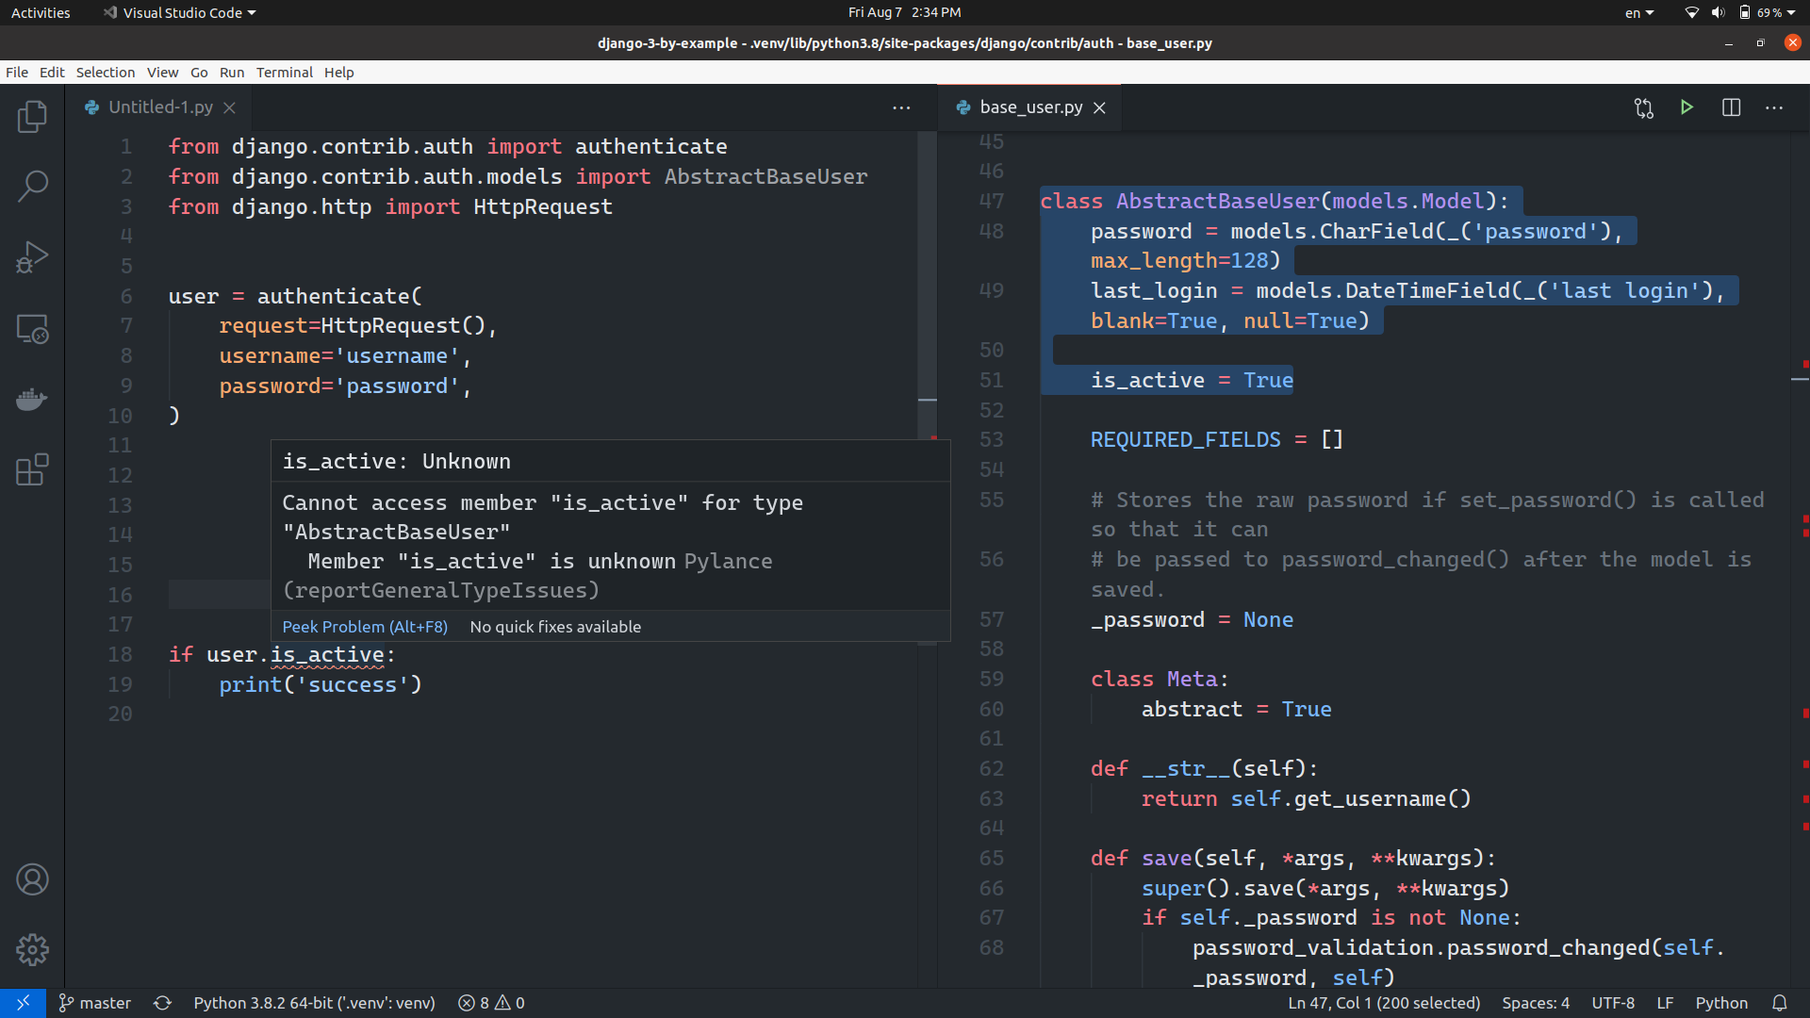The height and width of the screenshot is (1018, 1810).
Task: Click class Meta on line 59
Action: 1160,679
